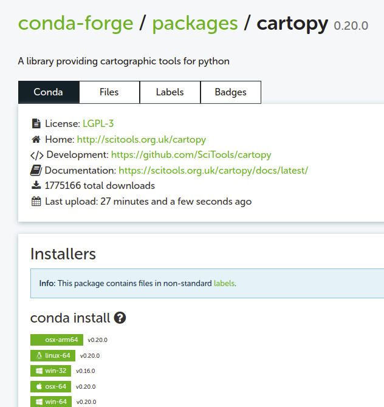Click the Development code brackets icon
Screen dimensions: 384x407
37,156
